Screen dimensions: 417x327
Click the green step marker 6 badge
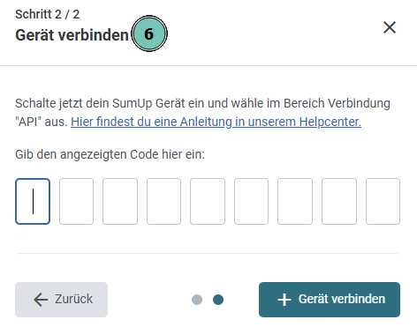tap(149, 33)
